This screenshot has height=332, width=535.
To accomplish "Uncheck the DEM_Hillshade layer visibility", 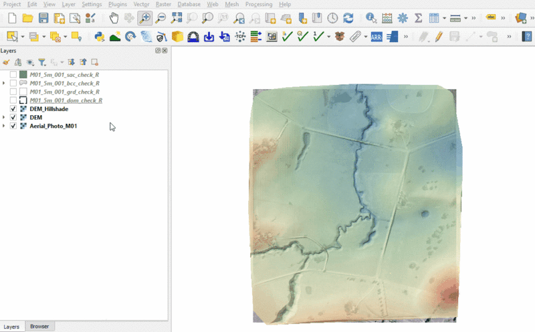I will click(13, 109).
